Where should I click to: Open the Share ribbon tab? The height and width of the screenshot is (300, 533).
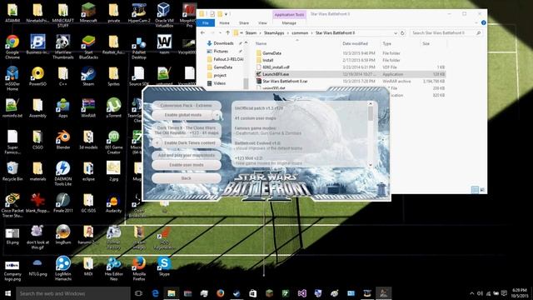[x=244, y=22]
